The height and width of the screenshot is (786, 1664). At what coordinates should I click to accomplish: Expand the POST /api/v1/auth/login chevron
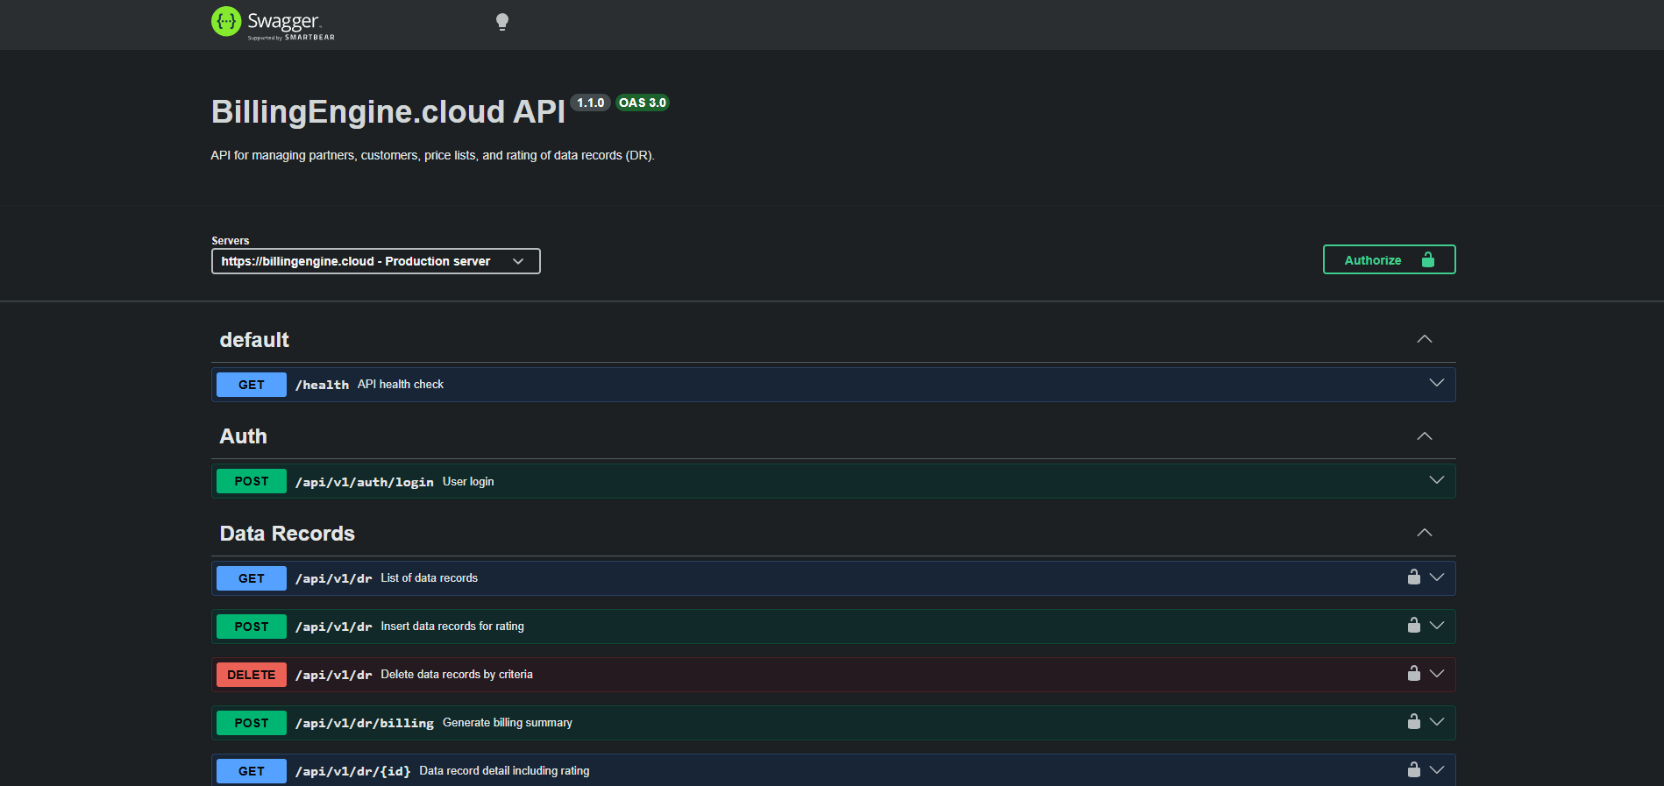pos(1437,480)
